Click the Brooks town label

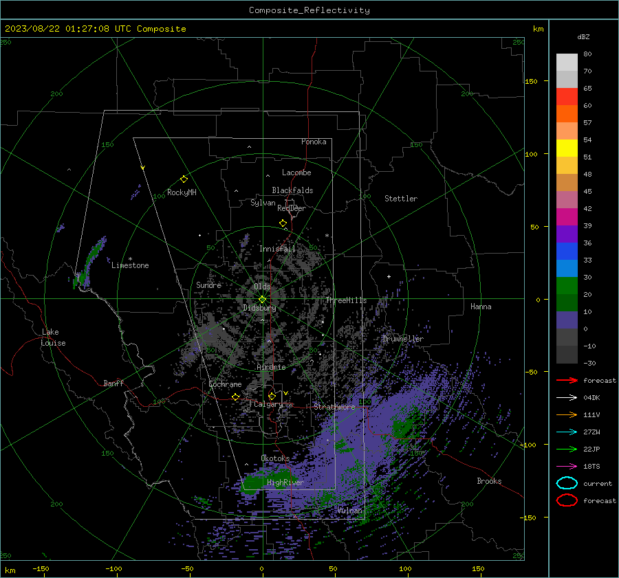(489, 481)
